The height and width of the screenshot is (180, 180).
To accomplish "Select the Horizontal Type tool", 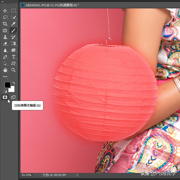I will click(x=13, y=57).
